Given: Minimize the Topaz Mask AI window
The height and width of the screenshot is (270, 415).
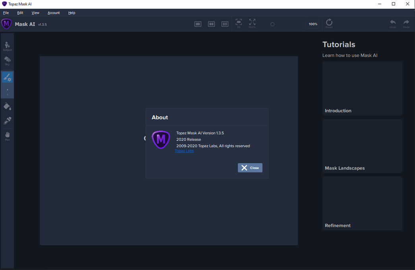Looking at the screenshot, I should tap(380, 4).
